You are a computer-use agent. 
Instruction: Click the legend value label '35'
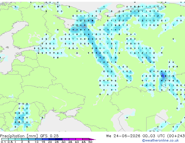pos(70,142)
